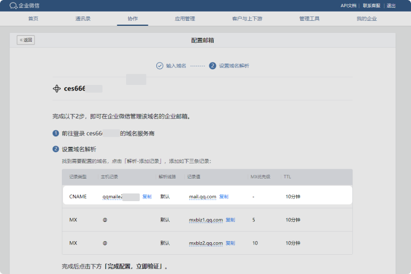This screenshot has width=411, height=274.
Task: Click the step 1 checkmark icon
Action: 159,65
